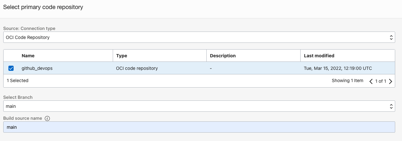402x141 pixels.
Task: Go to the previous page of repositories
Action: click(371, 81)
